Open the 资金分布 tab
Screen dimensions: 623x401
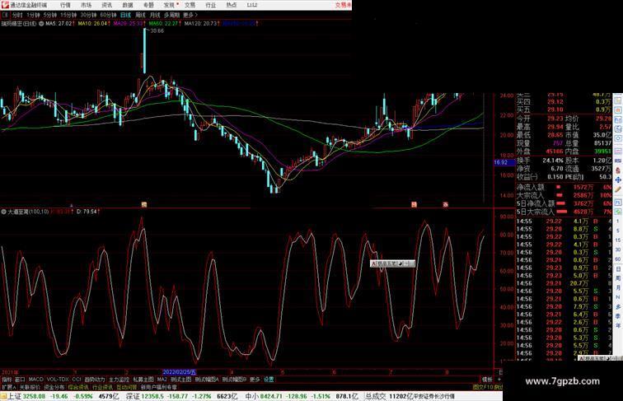pos(54,387)
